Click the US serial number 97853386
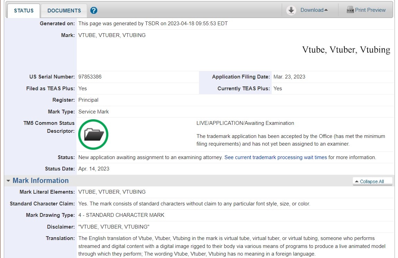The image size is (398, 258). 90,77
